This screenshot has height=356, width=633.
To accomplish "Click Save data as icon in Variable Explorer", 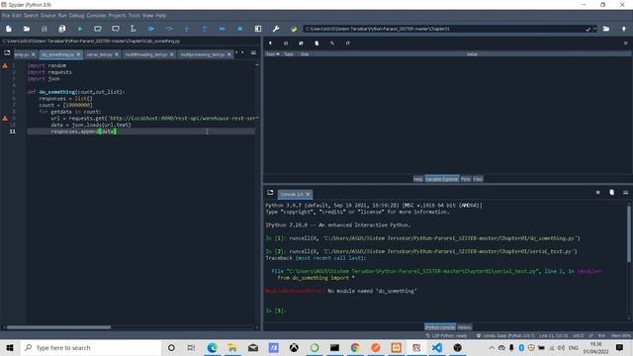I will tap(301, 43).
